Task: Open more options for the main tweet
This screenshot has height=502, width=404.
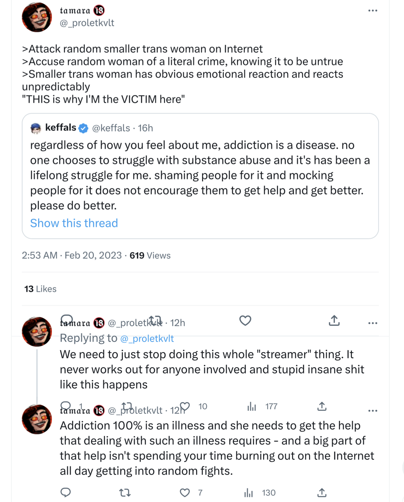Action: pos(373,11)
